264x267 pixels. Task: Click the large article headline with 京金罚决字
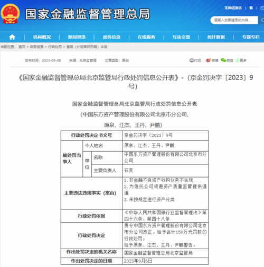[136, 82]
